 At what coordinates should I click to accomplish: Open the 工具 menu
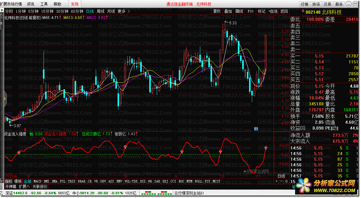click(44, 4)
